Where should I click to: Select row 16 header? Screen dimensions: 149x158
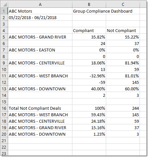4,108
